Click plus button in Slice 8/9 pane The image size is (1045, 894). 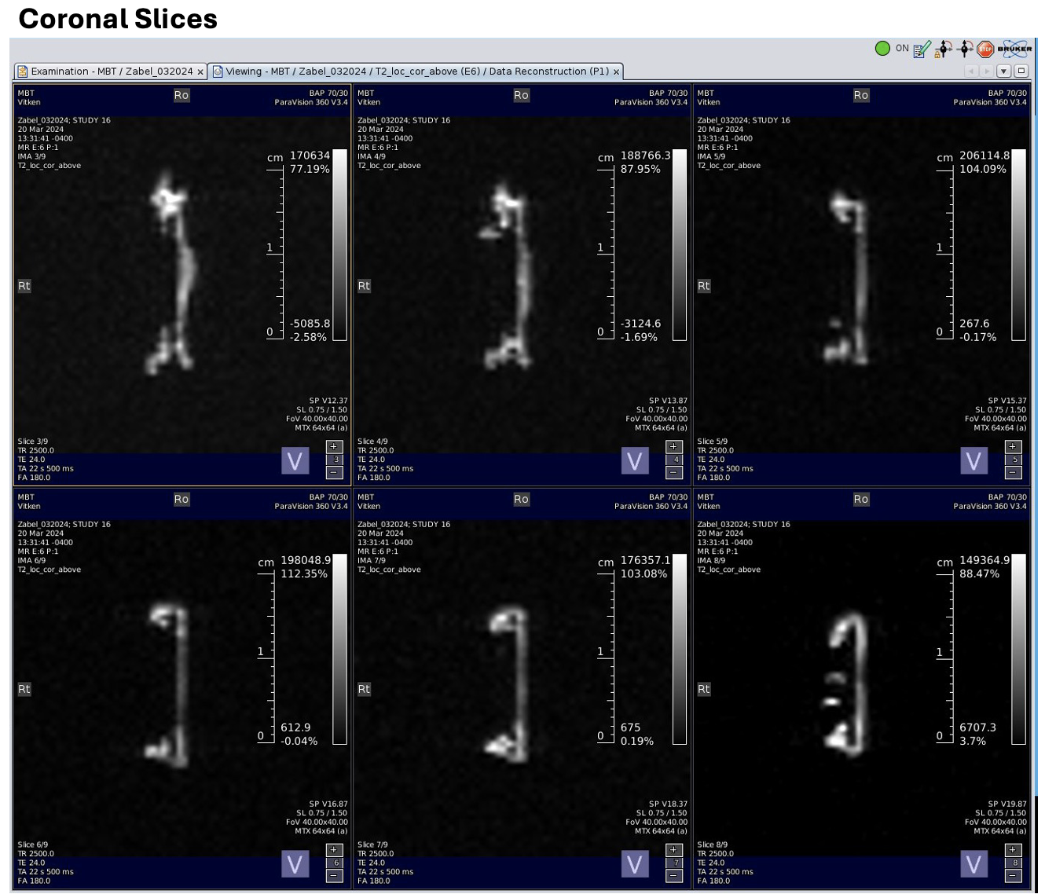point(1014,849)
